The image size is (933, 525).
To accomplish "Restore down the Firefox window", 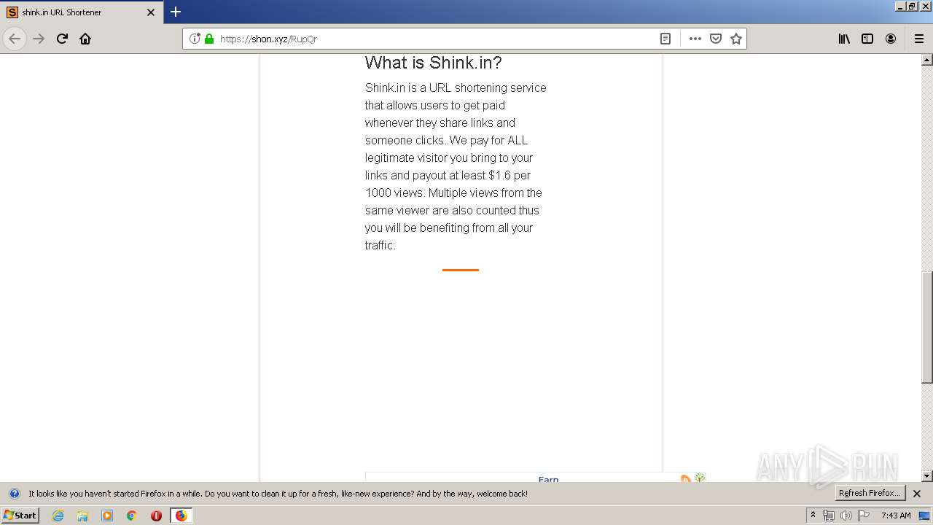I will coord(912,6).
